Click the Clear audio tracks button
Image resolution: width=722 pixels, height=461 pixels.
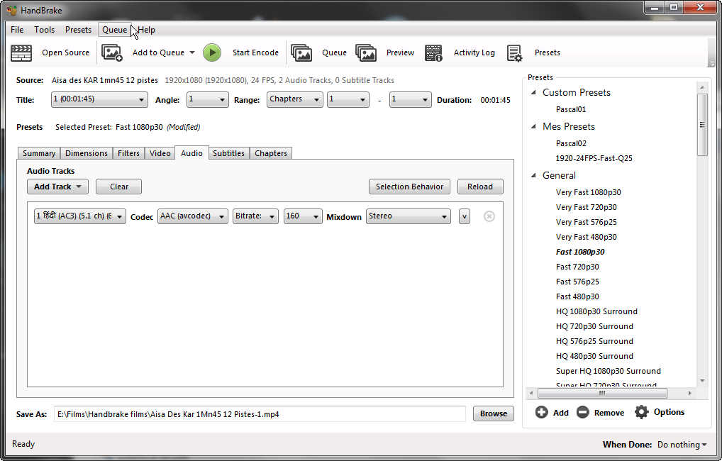(x=119, y=187)
